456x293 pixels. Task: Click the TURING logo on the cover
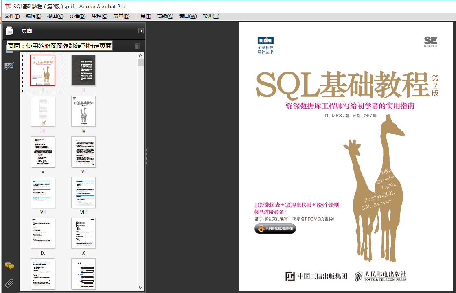pyautogui.click(x=265, y=40)
